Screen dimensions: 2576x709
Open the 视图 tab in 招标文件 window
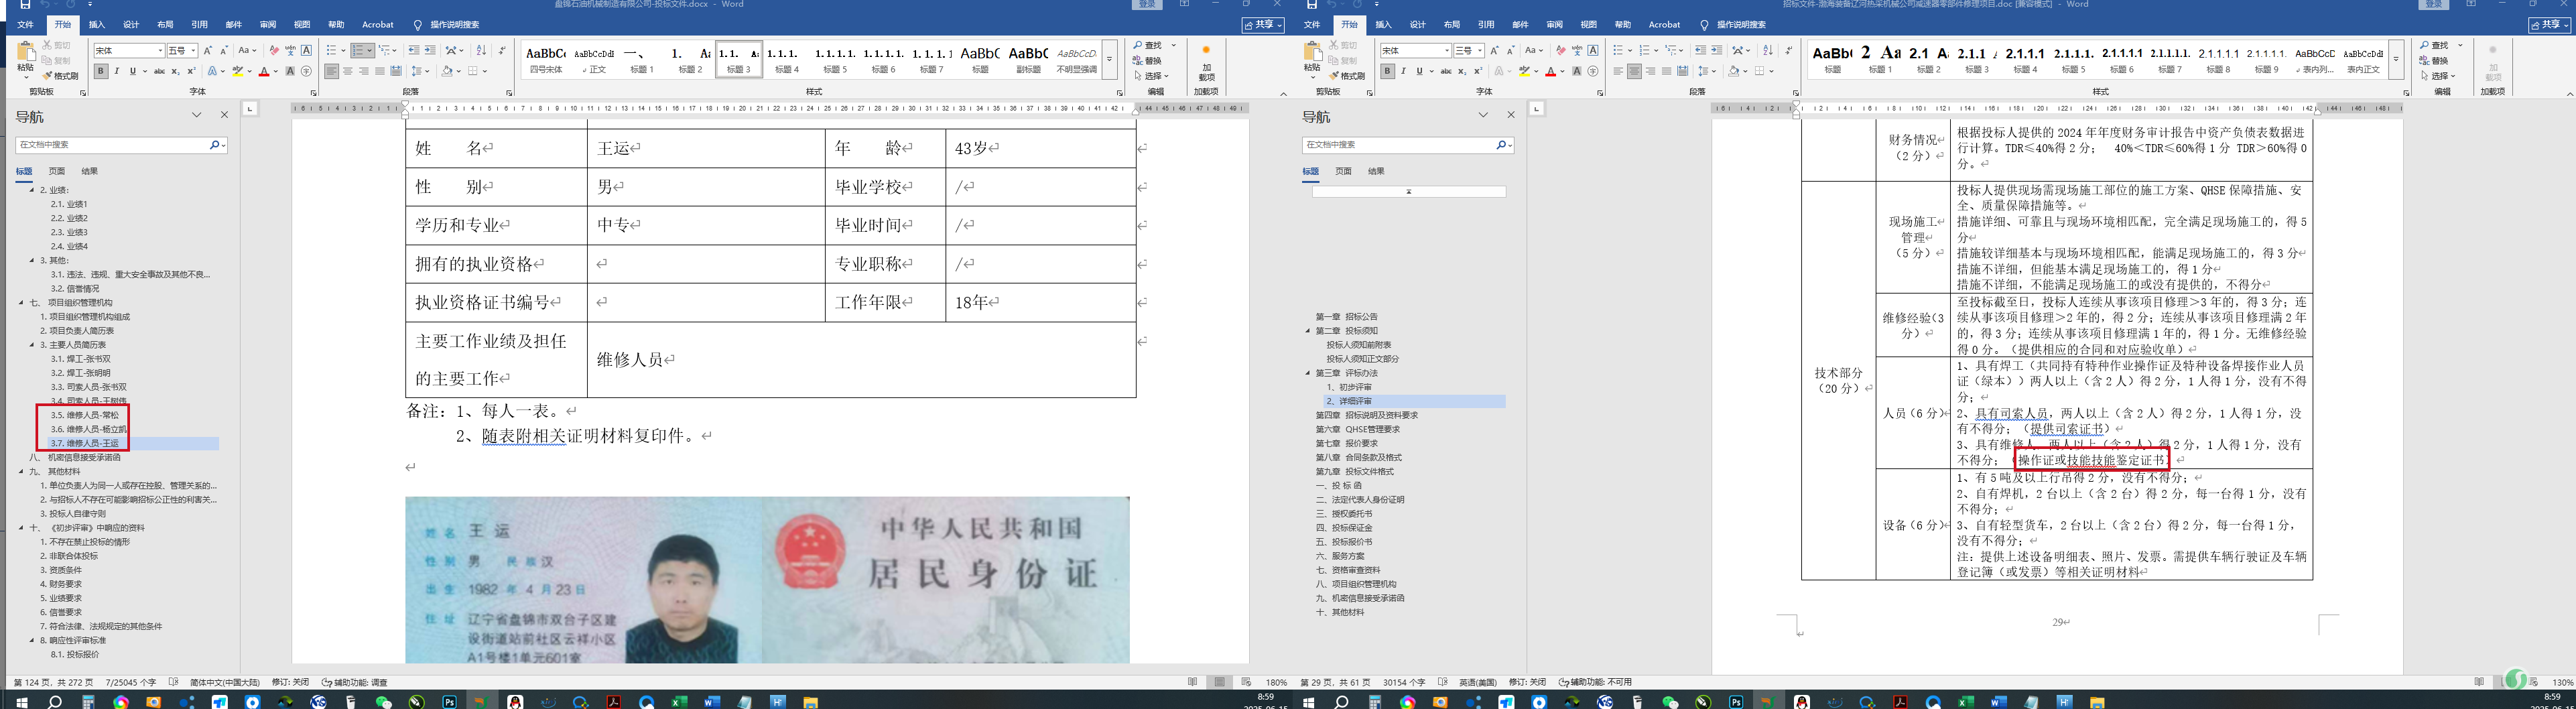[x=1589, y=25]
